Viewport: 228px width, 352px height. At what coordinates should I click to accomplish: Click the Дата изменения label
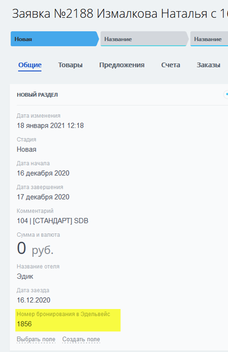39,115
